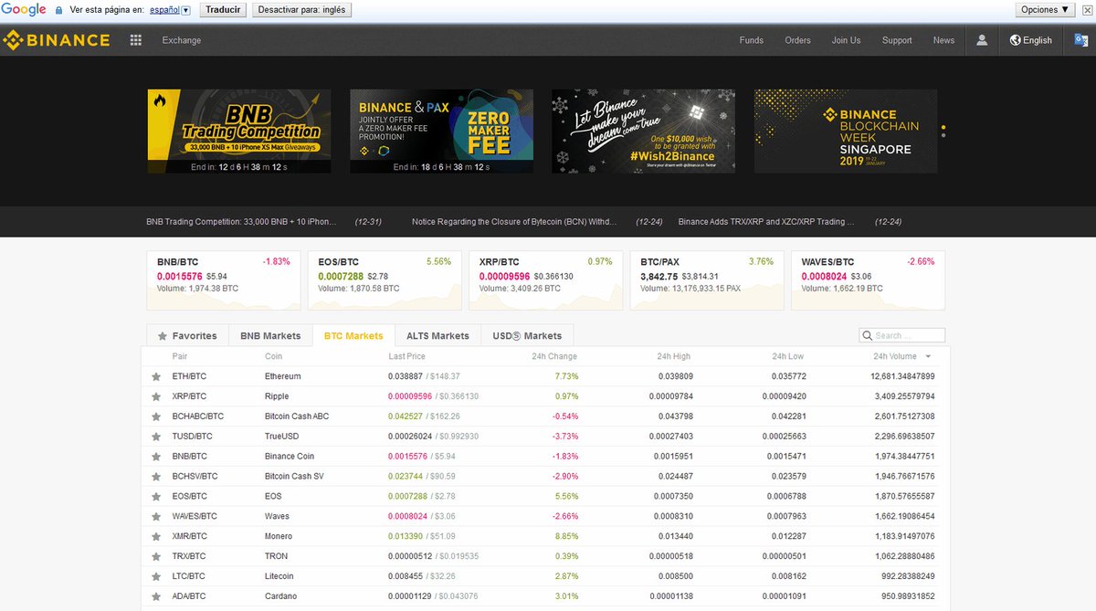Open the Support link
Screen dimensions: 1096x611
[897, 40]
